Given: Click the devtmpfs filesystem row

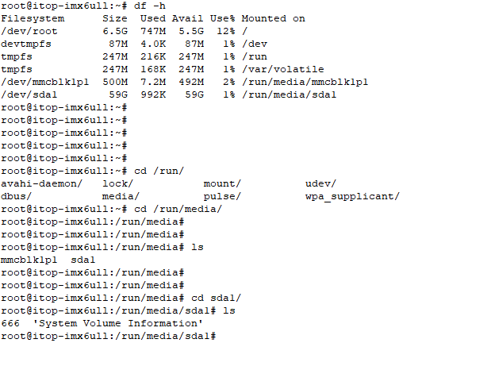Looking at the screenshot, I should (x=25, y=44).
